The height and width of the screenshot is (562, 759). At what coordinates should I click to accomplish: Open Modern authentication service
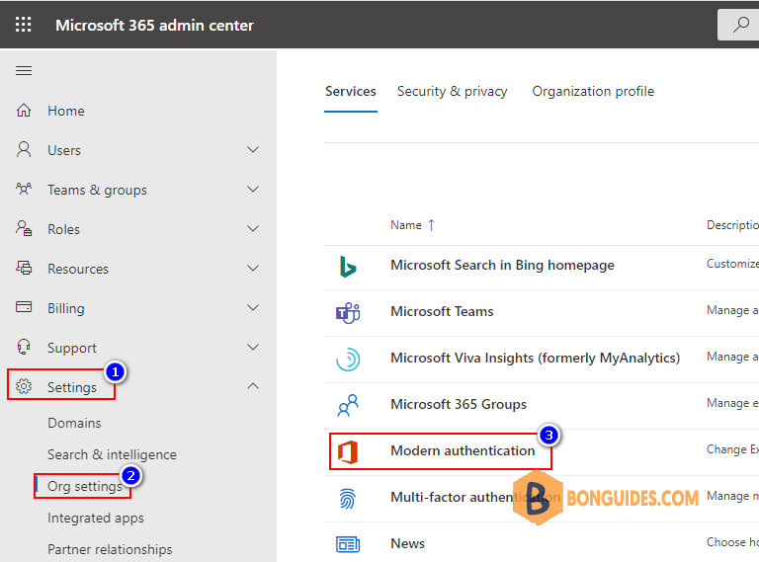(x=463, y=450)
